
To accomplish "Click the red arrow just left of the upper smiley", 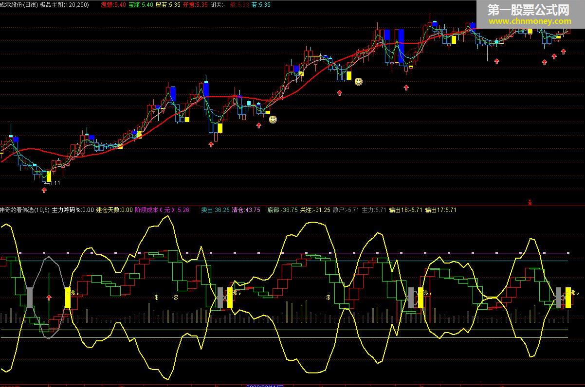I will click(x=340, y=93).
